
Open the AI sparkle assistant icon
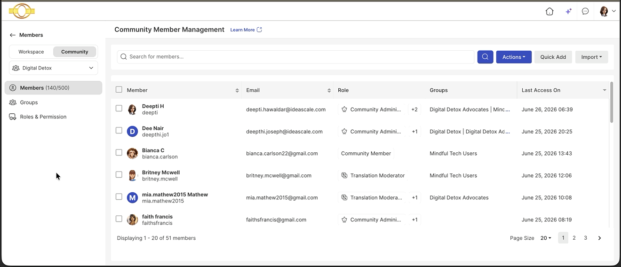pos(568,11)
